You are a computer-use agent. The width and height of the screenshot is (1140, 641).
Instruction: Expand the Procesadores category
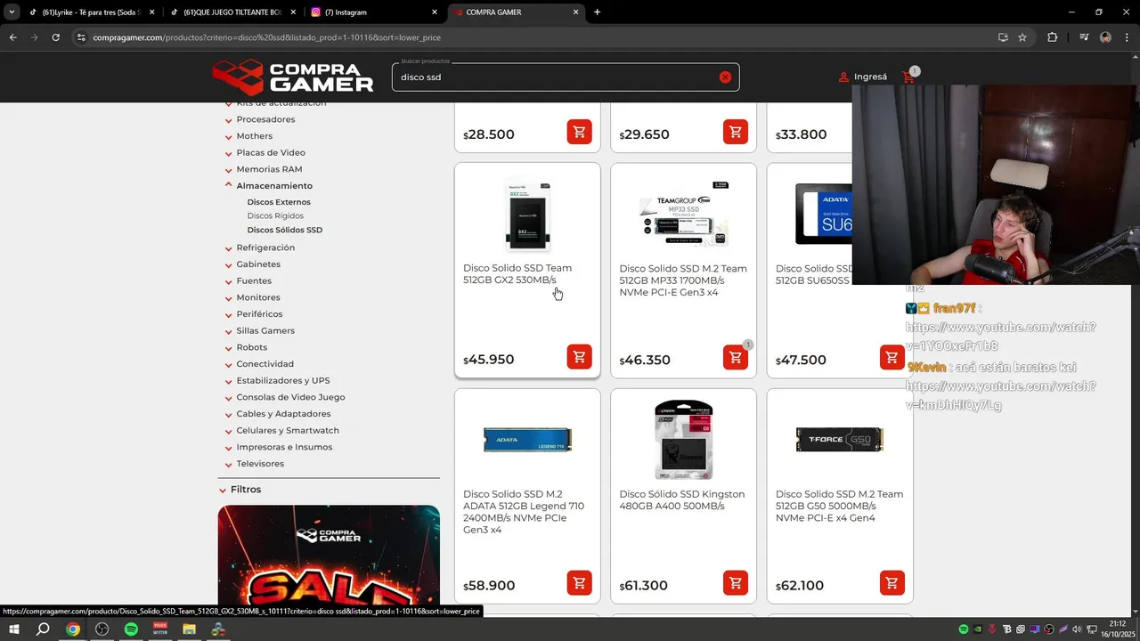[x=265, y=119]
